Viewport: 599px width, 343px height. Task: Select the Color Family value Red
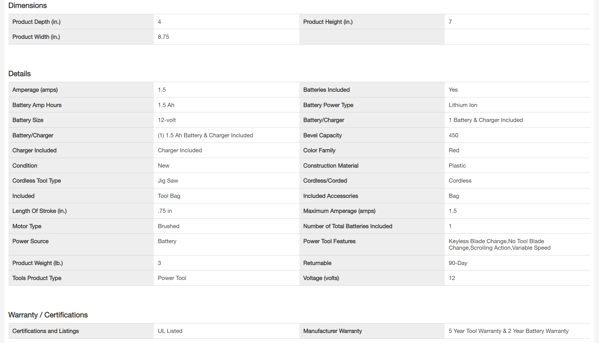(x=454, y=150)
